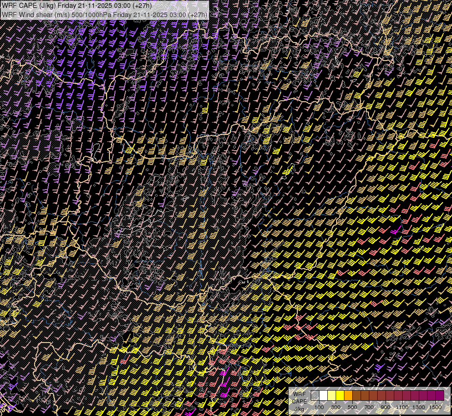Click the legend value 300

tap(336, 407)
